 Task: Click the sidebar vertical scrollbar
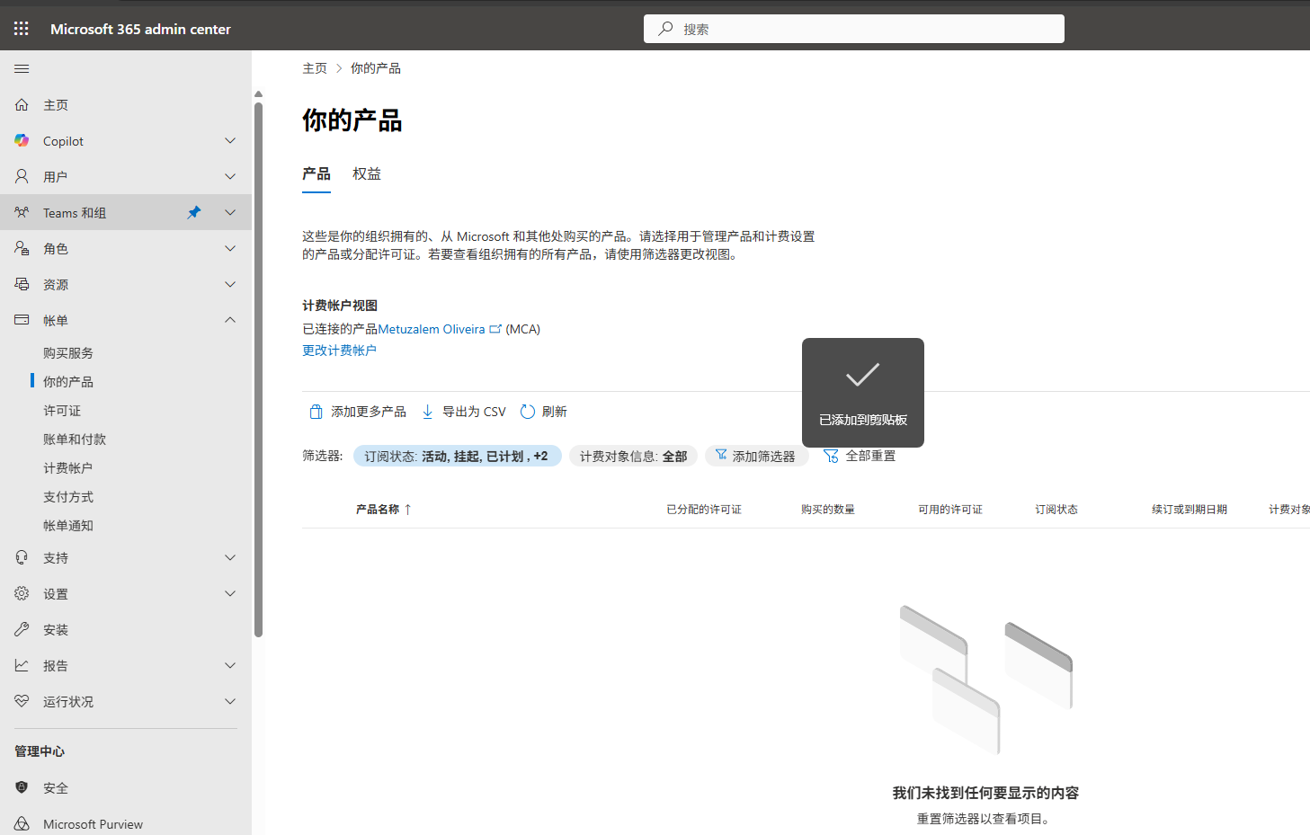[x=258, y=369]
